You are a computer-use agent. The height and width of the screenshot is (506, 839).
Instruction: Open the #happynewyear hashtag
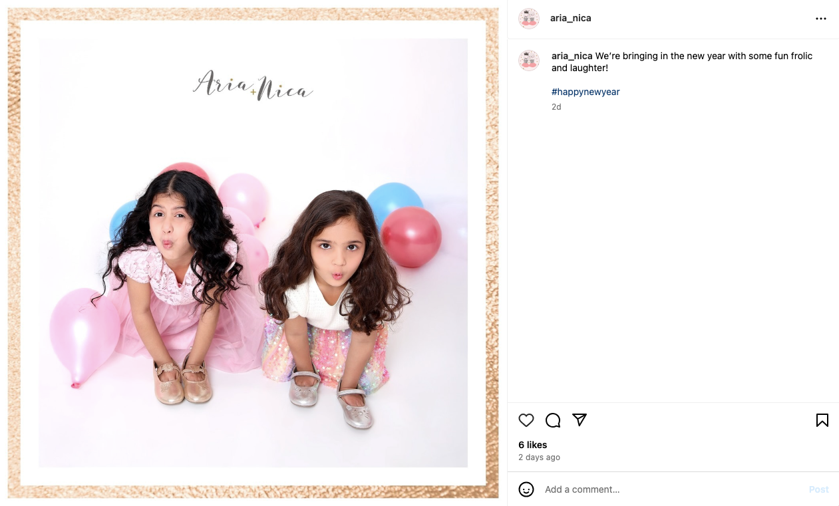click(x=586, y=92)
